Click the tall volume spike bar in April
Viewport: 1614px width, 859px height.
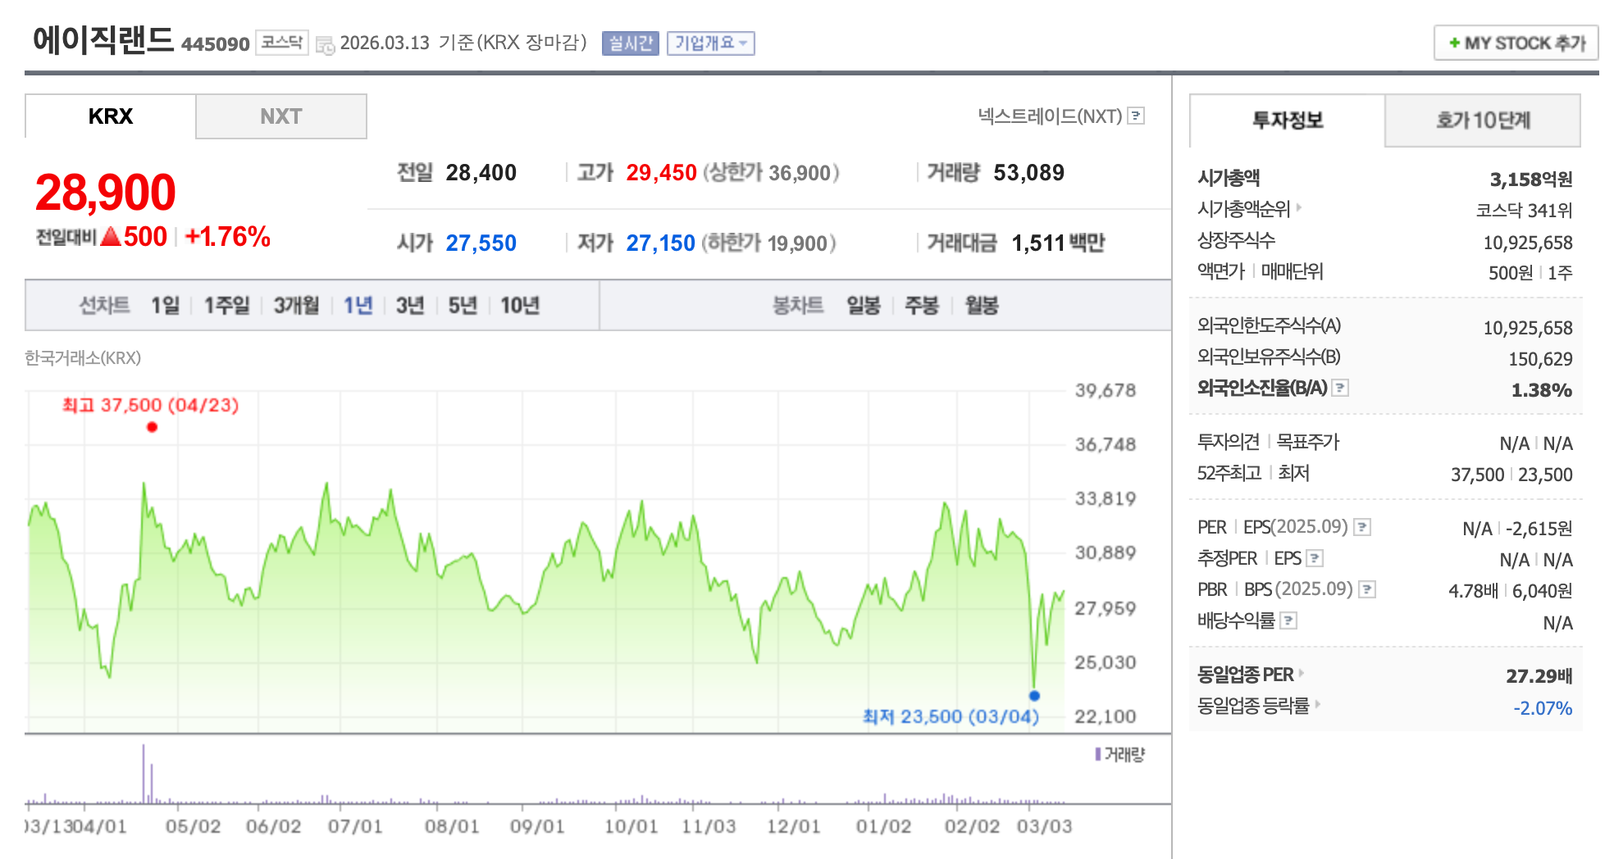(x=144, y=774)
